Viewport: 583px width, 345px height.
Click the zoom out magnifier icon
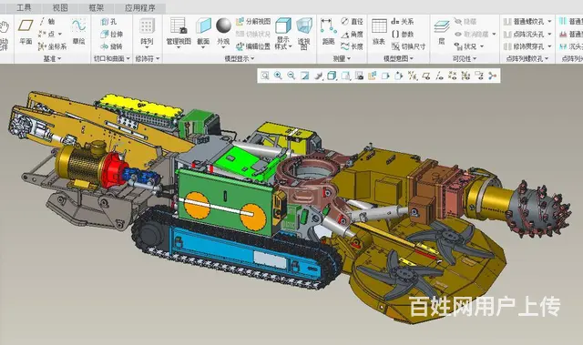291,76
